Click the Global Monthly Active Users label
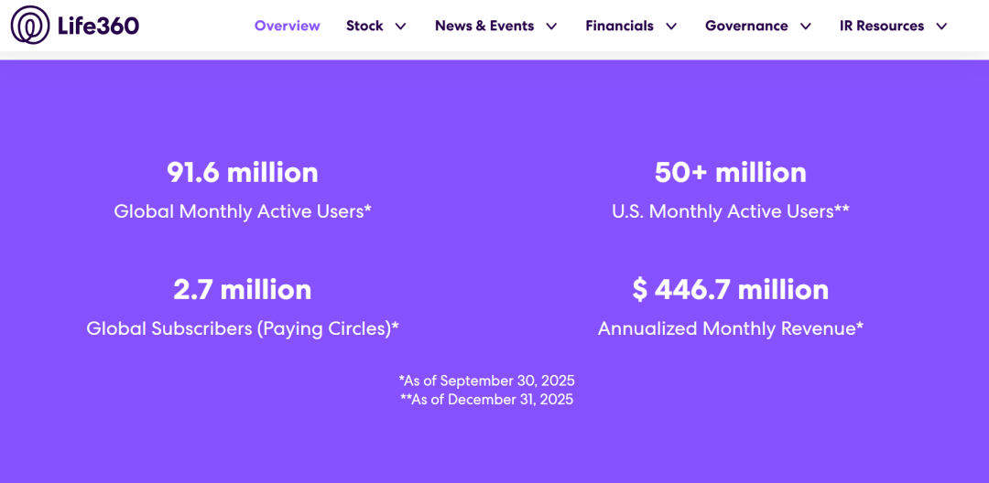 [243, 211]
